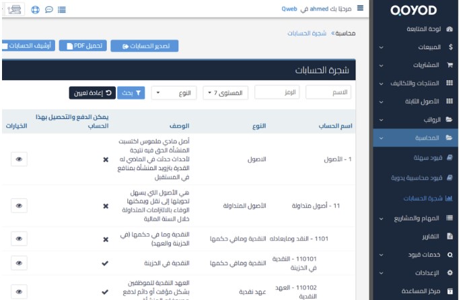
Task: Click the document icon beside التقارير
Action: tap(450, 236)
